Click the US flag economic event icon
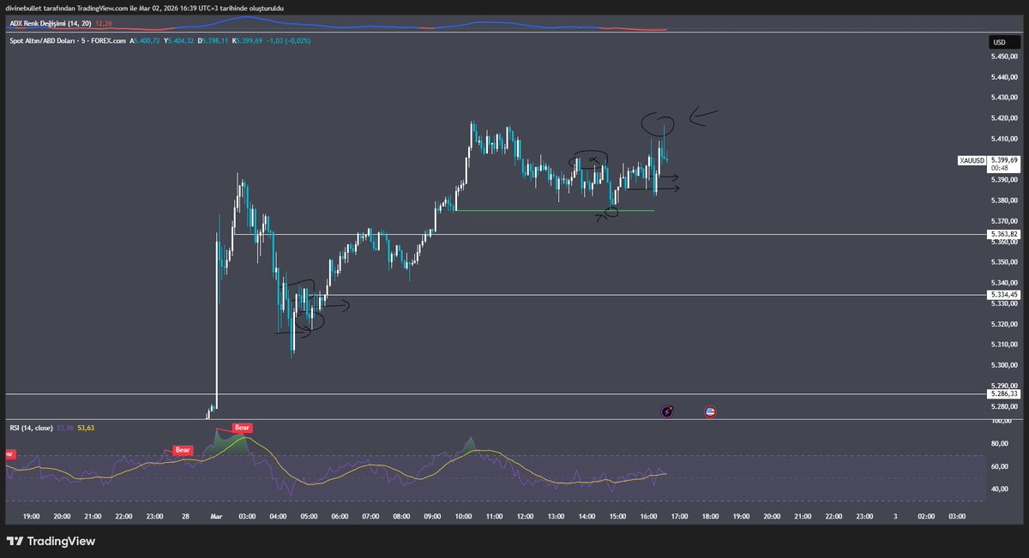The image size is (1029, 558). [x=710, y=411]
